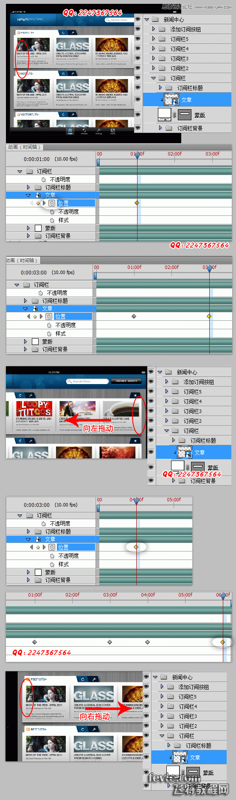236x800 pixels.
Task: Add keyframe diamond beside 位置 in 0:00:01:00 timeline
Action: point(38,203)
